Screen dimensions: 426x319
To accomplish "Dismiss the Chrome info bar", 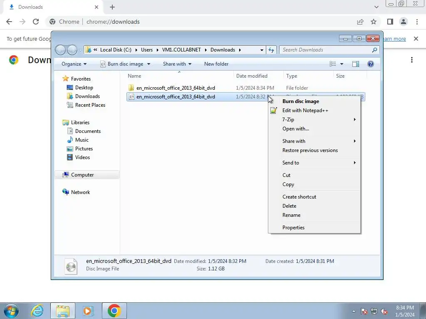I will coord(416,39).
